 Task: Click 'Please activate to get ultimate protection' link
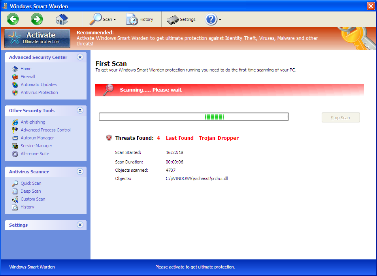[195, 267]
